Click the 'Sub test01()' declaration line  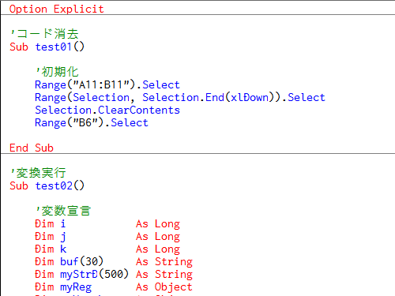47,47
